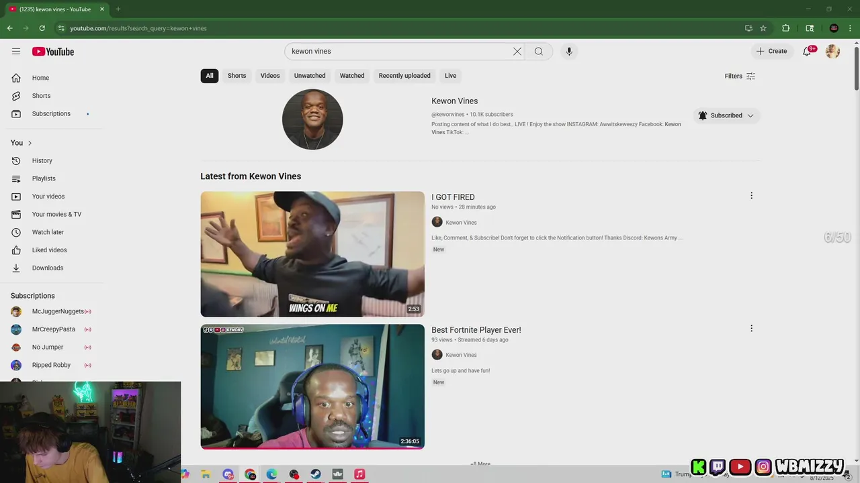Click the Kewon Vines channel avatar

(312, 119)
